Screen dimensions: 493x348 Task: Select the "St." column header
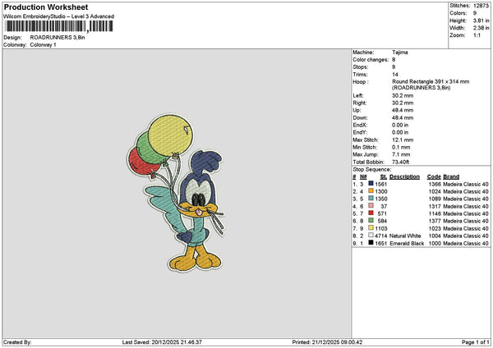click(x=384, y=176)
